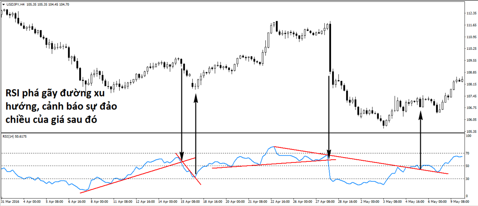Click the 107.45 price axis label
This screenshot has width=478, height=206.
[472, 96]
